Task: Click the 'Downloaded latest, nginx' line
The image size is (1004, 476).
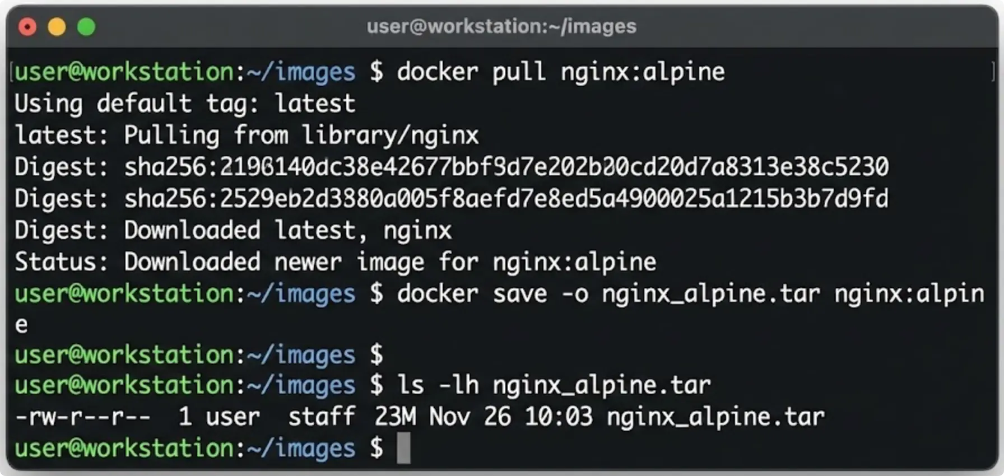Action: click(x=287, y=231)
